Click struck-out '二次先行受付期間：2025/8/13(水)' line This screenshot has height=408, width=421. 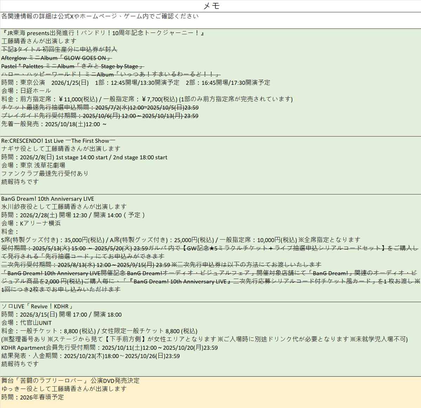pyautogui.click(x=161, y=265)
